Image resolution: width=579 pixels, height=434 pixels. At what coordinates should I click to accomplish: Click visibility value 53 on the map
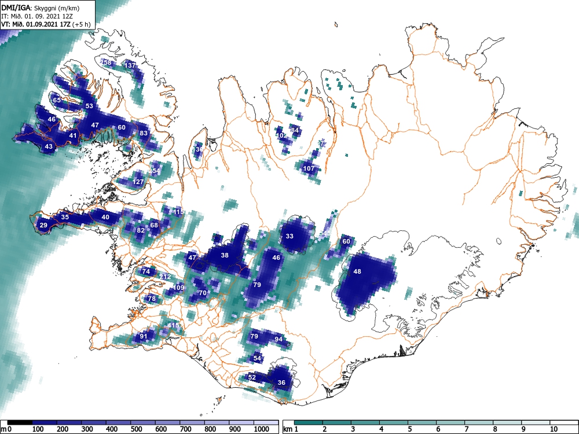(89, 106)
